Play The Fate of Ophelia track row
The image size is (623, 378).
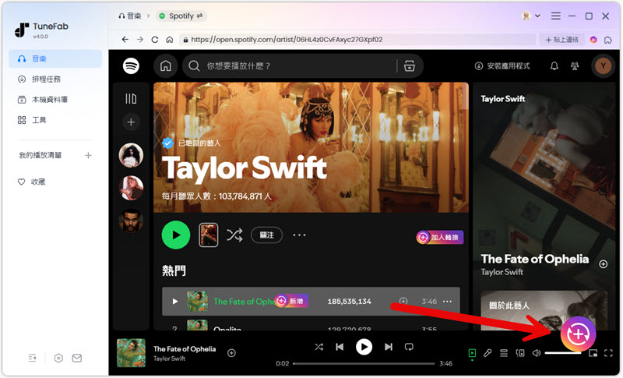174,302
